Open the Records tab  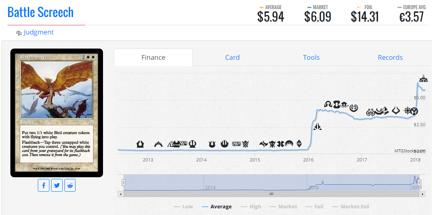coord(390,58)
